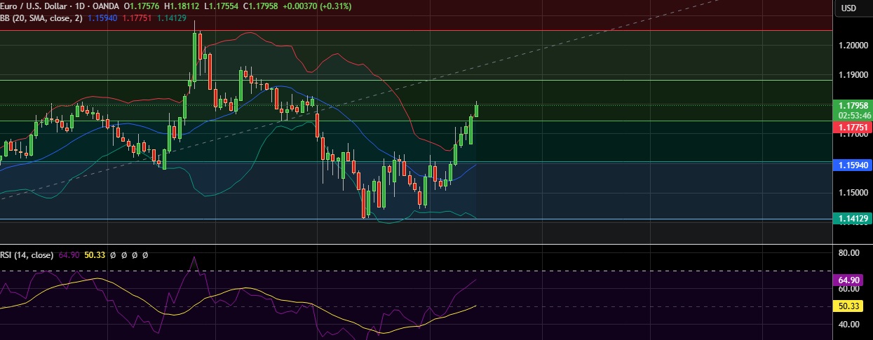Click the high value H1.18112

point(182,6)
